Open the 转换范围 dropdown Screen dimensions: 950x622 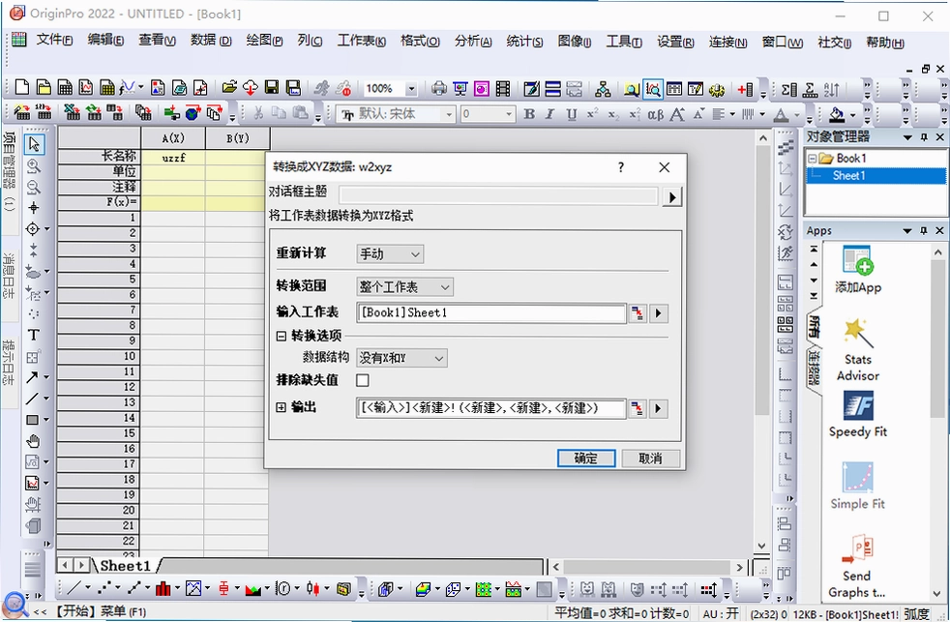tap(404, 286)
